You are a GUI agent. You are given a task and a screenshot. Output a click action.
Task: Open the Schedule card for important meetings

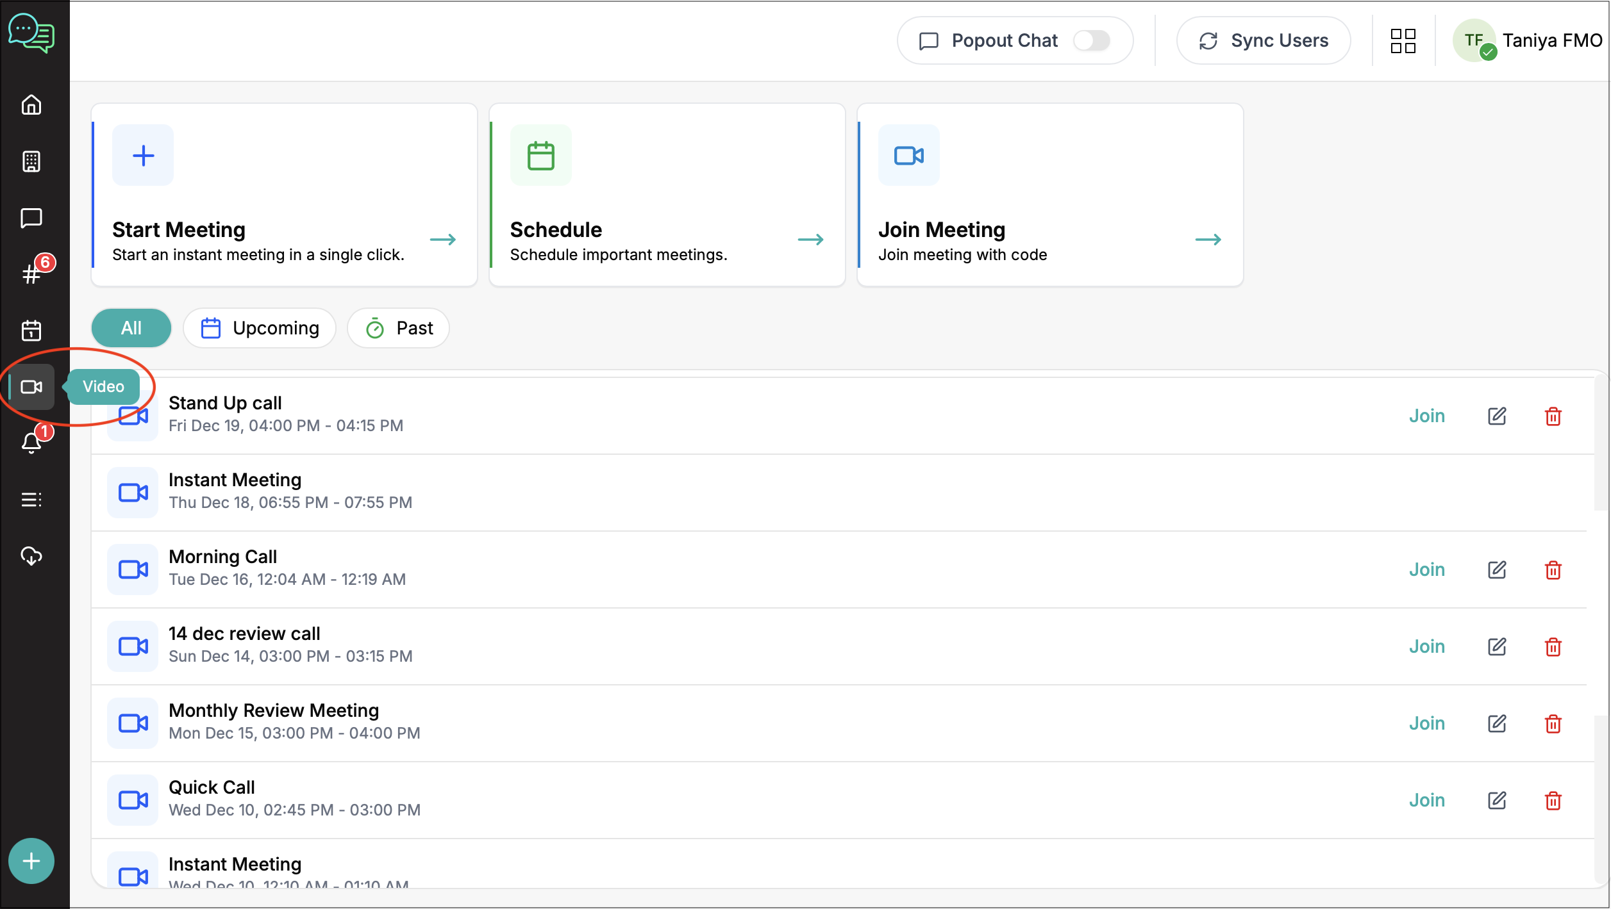(667, 195)
